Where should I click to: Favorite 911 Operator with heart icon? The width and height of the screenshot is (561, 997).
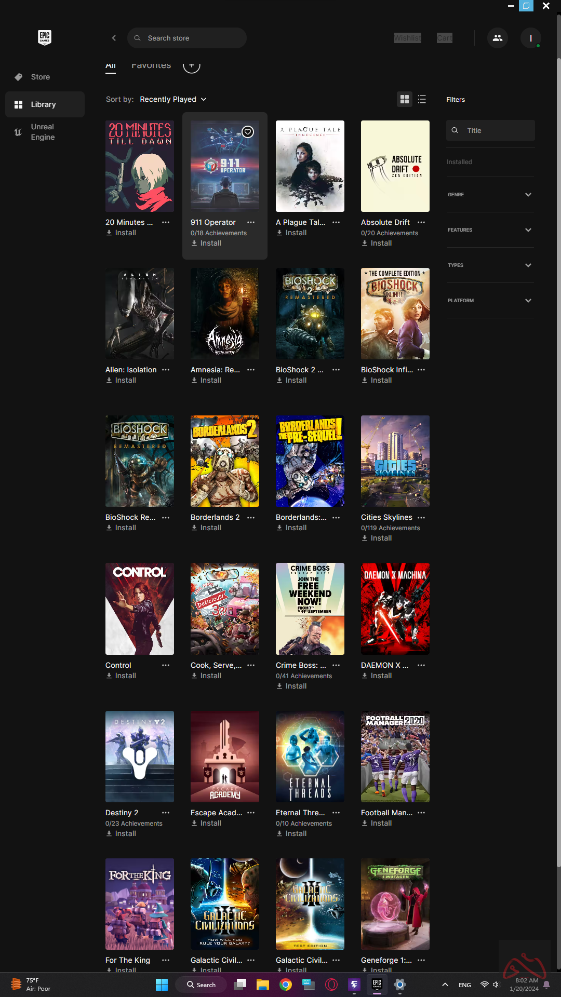(248, 132)
